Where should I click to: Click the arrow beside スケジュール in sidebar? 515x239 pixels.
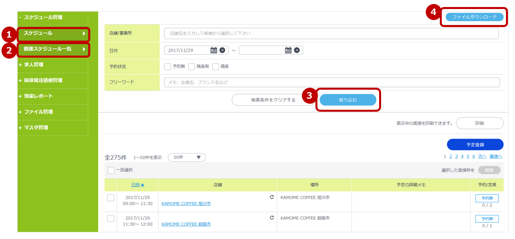84,34
